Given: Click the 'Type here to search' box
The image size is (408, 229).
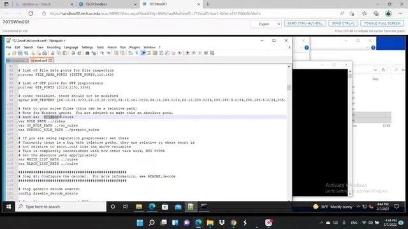Looking at the screenshot, I should pyautogui.click(x=61, y=207).
